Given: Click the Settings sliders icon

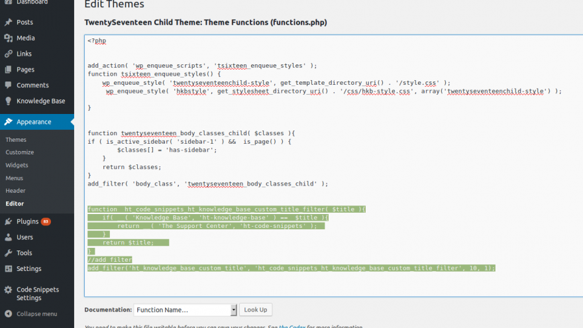Looking at the screenshot, I should (8, 268).
